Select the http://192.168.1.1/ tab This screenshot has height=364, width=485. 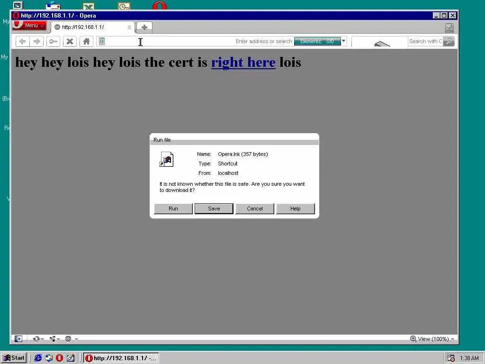click(x=93, y=27)
